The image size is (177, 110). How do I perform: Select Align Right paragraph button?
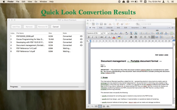click(149, 37)
